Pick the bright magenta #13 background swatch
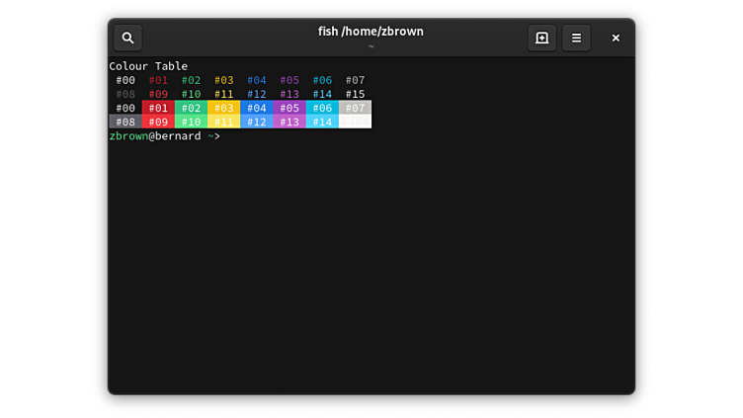The image size is (743, 418). click(289, 122)
